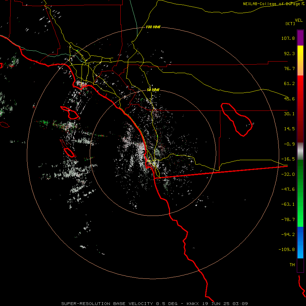Viewport: 306px width, 306px height.
Task: Click the -32.0 velocity scale label
Action: pyautogui.click(x=288, y=174)
